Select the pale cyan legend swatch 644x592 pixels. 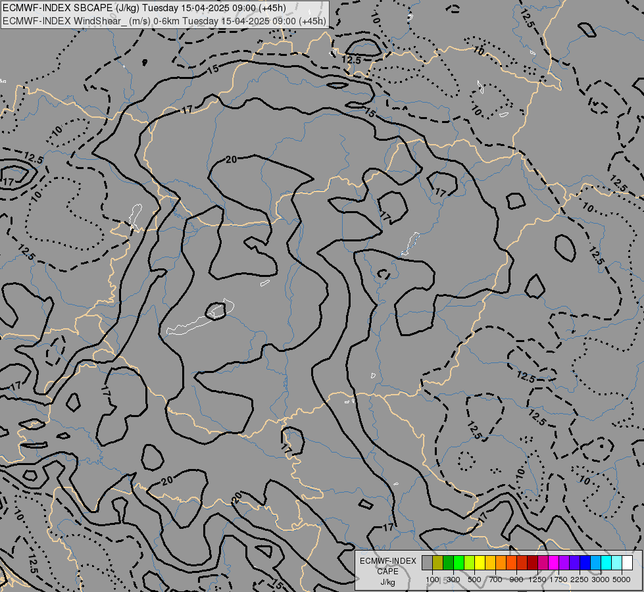[x=617, y=563]
